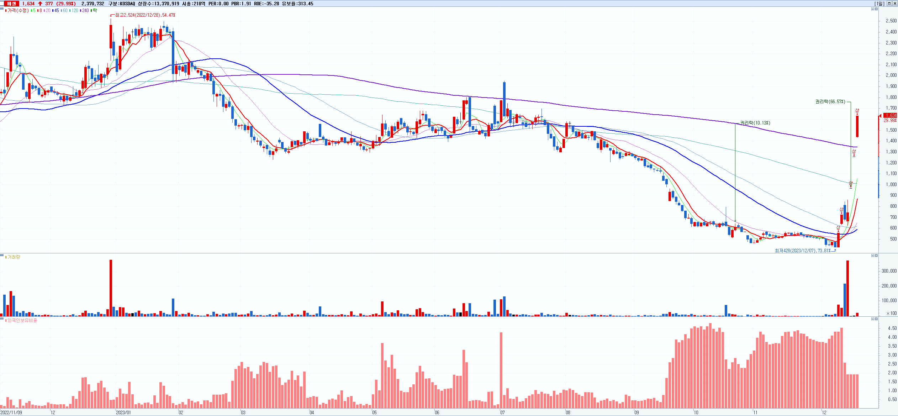Image resolution: width=898 pixels, height=416 pixels.
Task: Toggle the 240-day moving average legend
Action: click(x=85, y=11)
